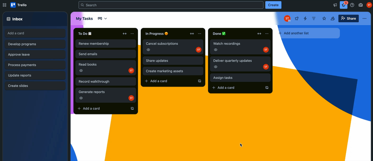Open Create slides inbox card
The width and height of the screenshot is (373, 161).
(35, 86)
